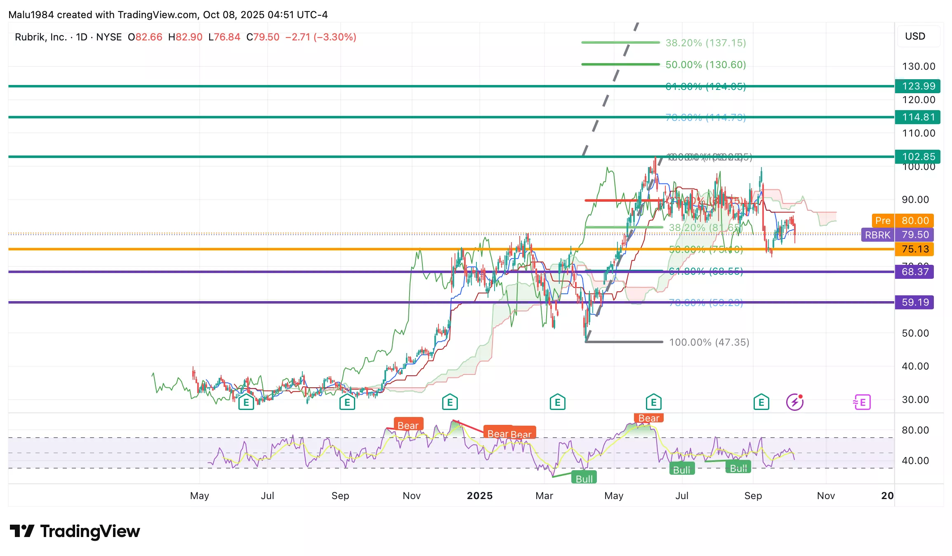
Task: Click the purple lightning bolt news icon
Action: coord(794,402)
